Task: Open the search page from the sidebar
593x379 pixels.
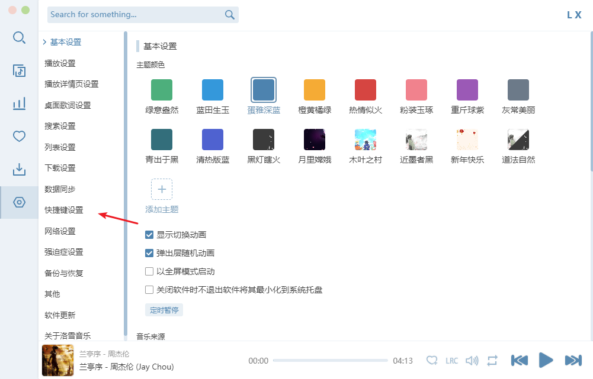Action: (x=19, y=38)
